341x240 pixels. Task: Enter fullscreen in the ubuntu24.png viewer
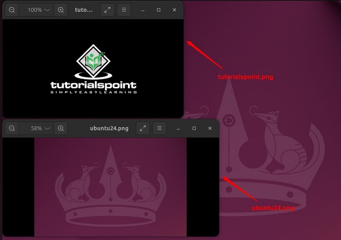click(x=143, y=128)
